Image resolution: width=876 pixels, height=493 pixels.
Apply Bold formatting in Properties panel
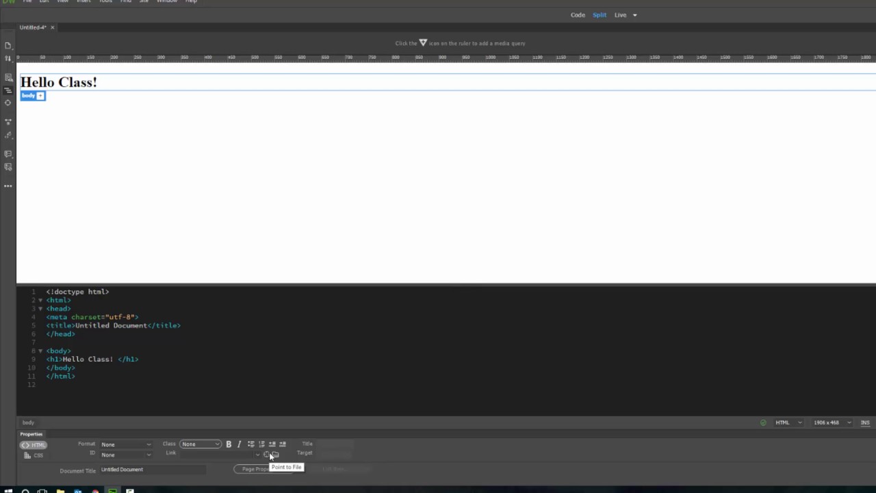point(229,444)
